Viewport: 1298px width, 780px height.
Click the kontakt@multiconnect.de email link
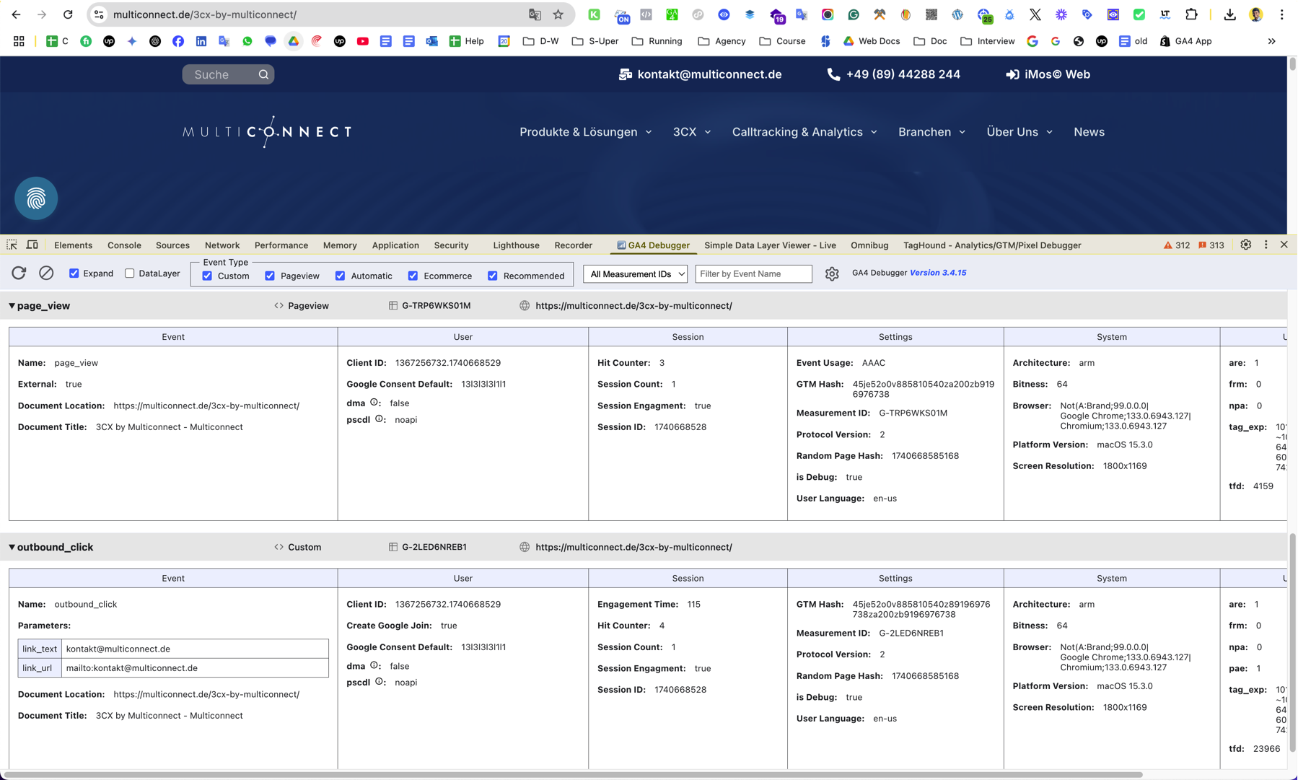pos(709,74)
